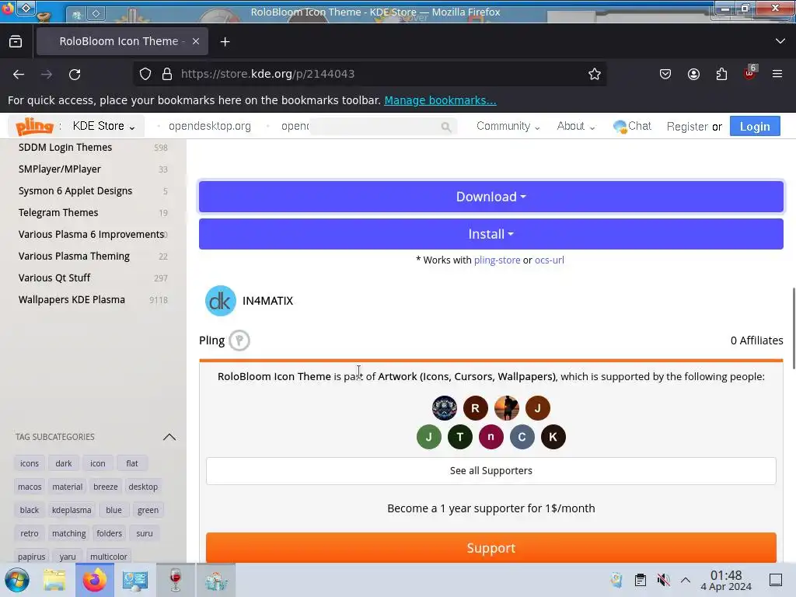796x597 pixels.
Task: Open a new tab with plus button
Action: click(x=225, y=42)
